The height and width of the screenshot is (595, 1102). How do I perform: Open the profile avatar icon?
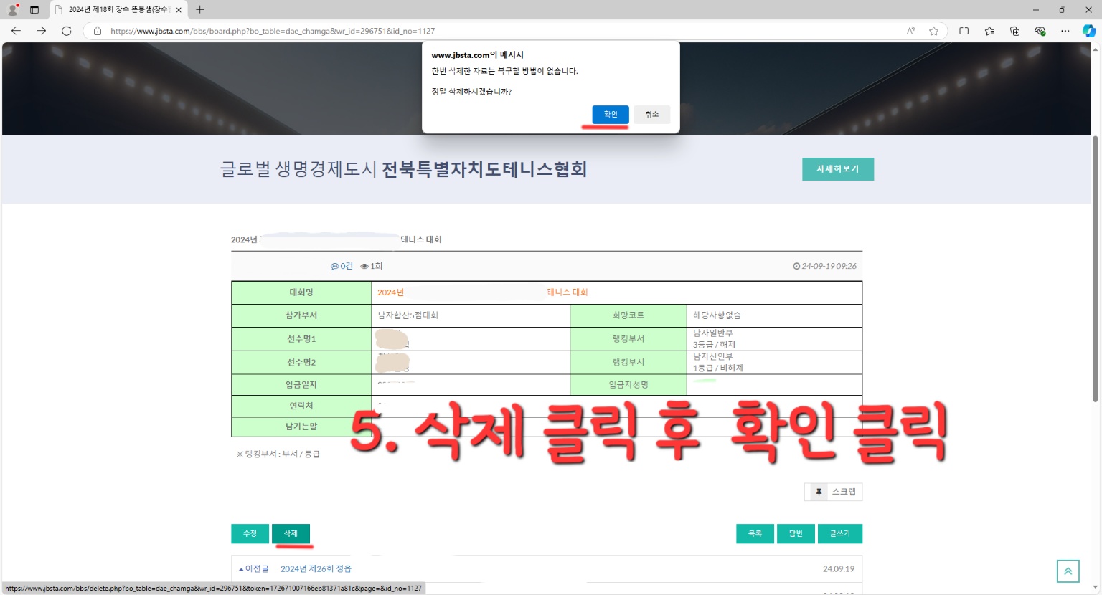(13, 9)
